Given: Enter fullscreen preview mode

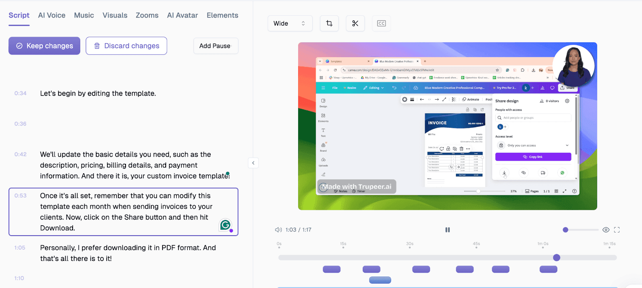Looking at the screenshot, I should pos(617,230).
